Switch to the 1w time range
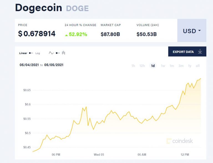The height and width of the screenshot is (163, 213). pos(163,66)
